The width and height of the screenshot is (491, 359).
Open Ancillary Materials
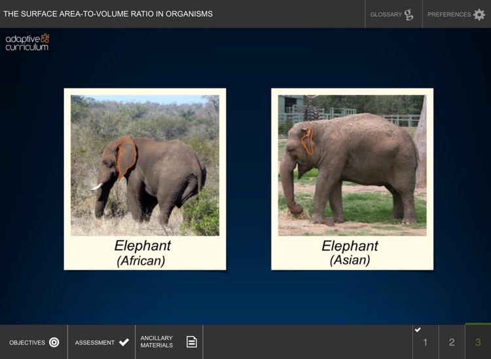(x=169, y=342)
